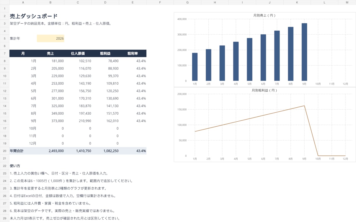Click the 集計年 label cell
The image size is (356, 222).
(x=23, y=39)
